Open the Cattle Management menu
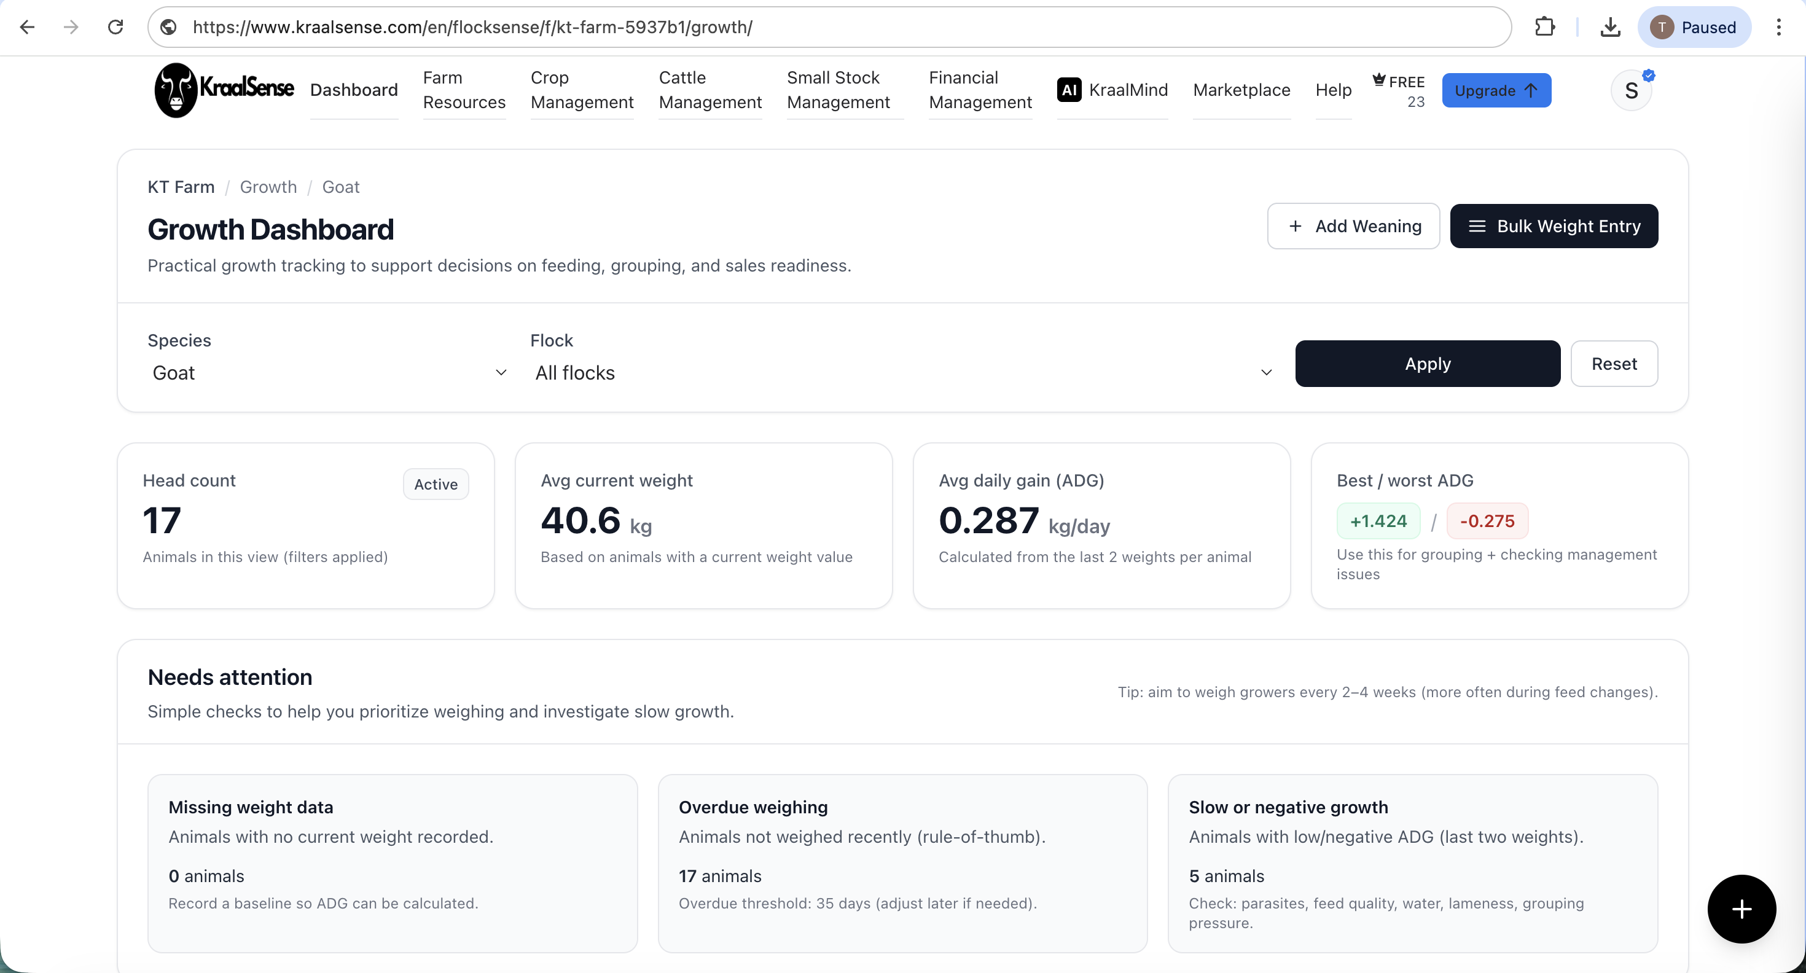Image resolution: width=1806 pixels, height=973 pixels. click(x=709, y=90)
